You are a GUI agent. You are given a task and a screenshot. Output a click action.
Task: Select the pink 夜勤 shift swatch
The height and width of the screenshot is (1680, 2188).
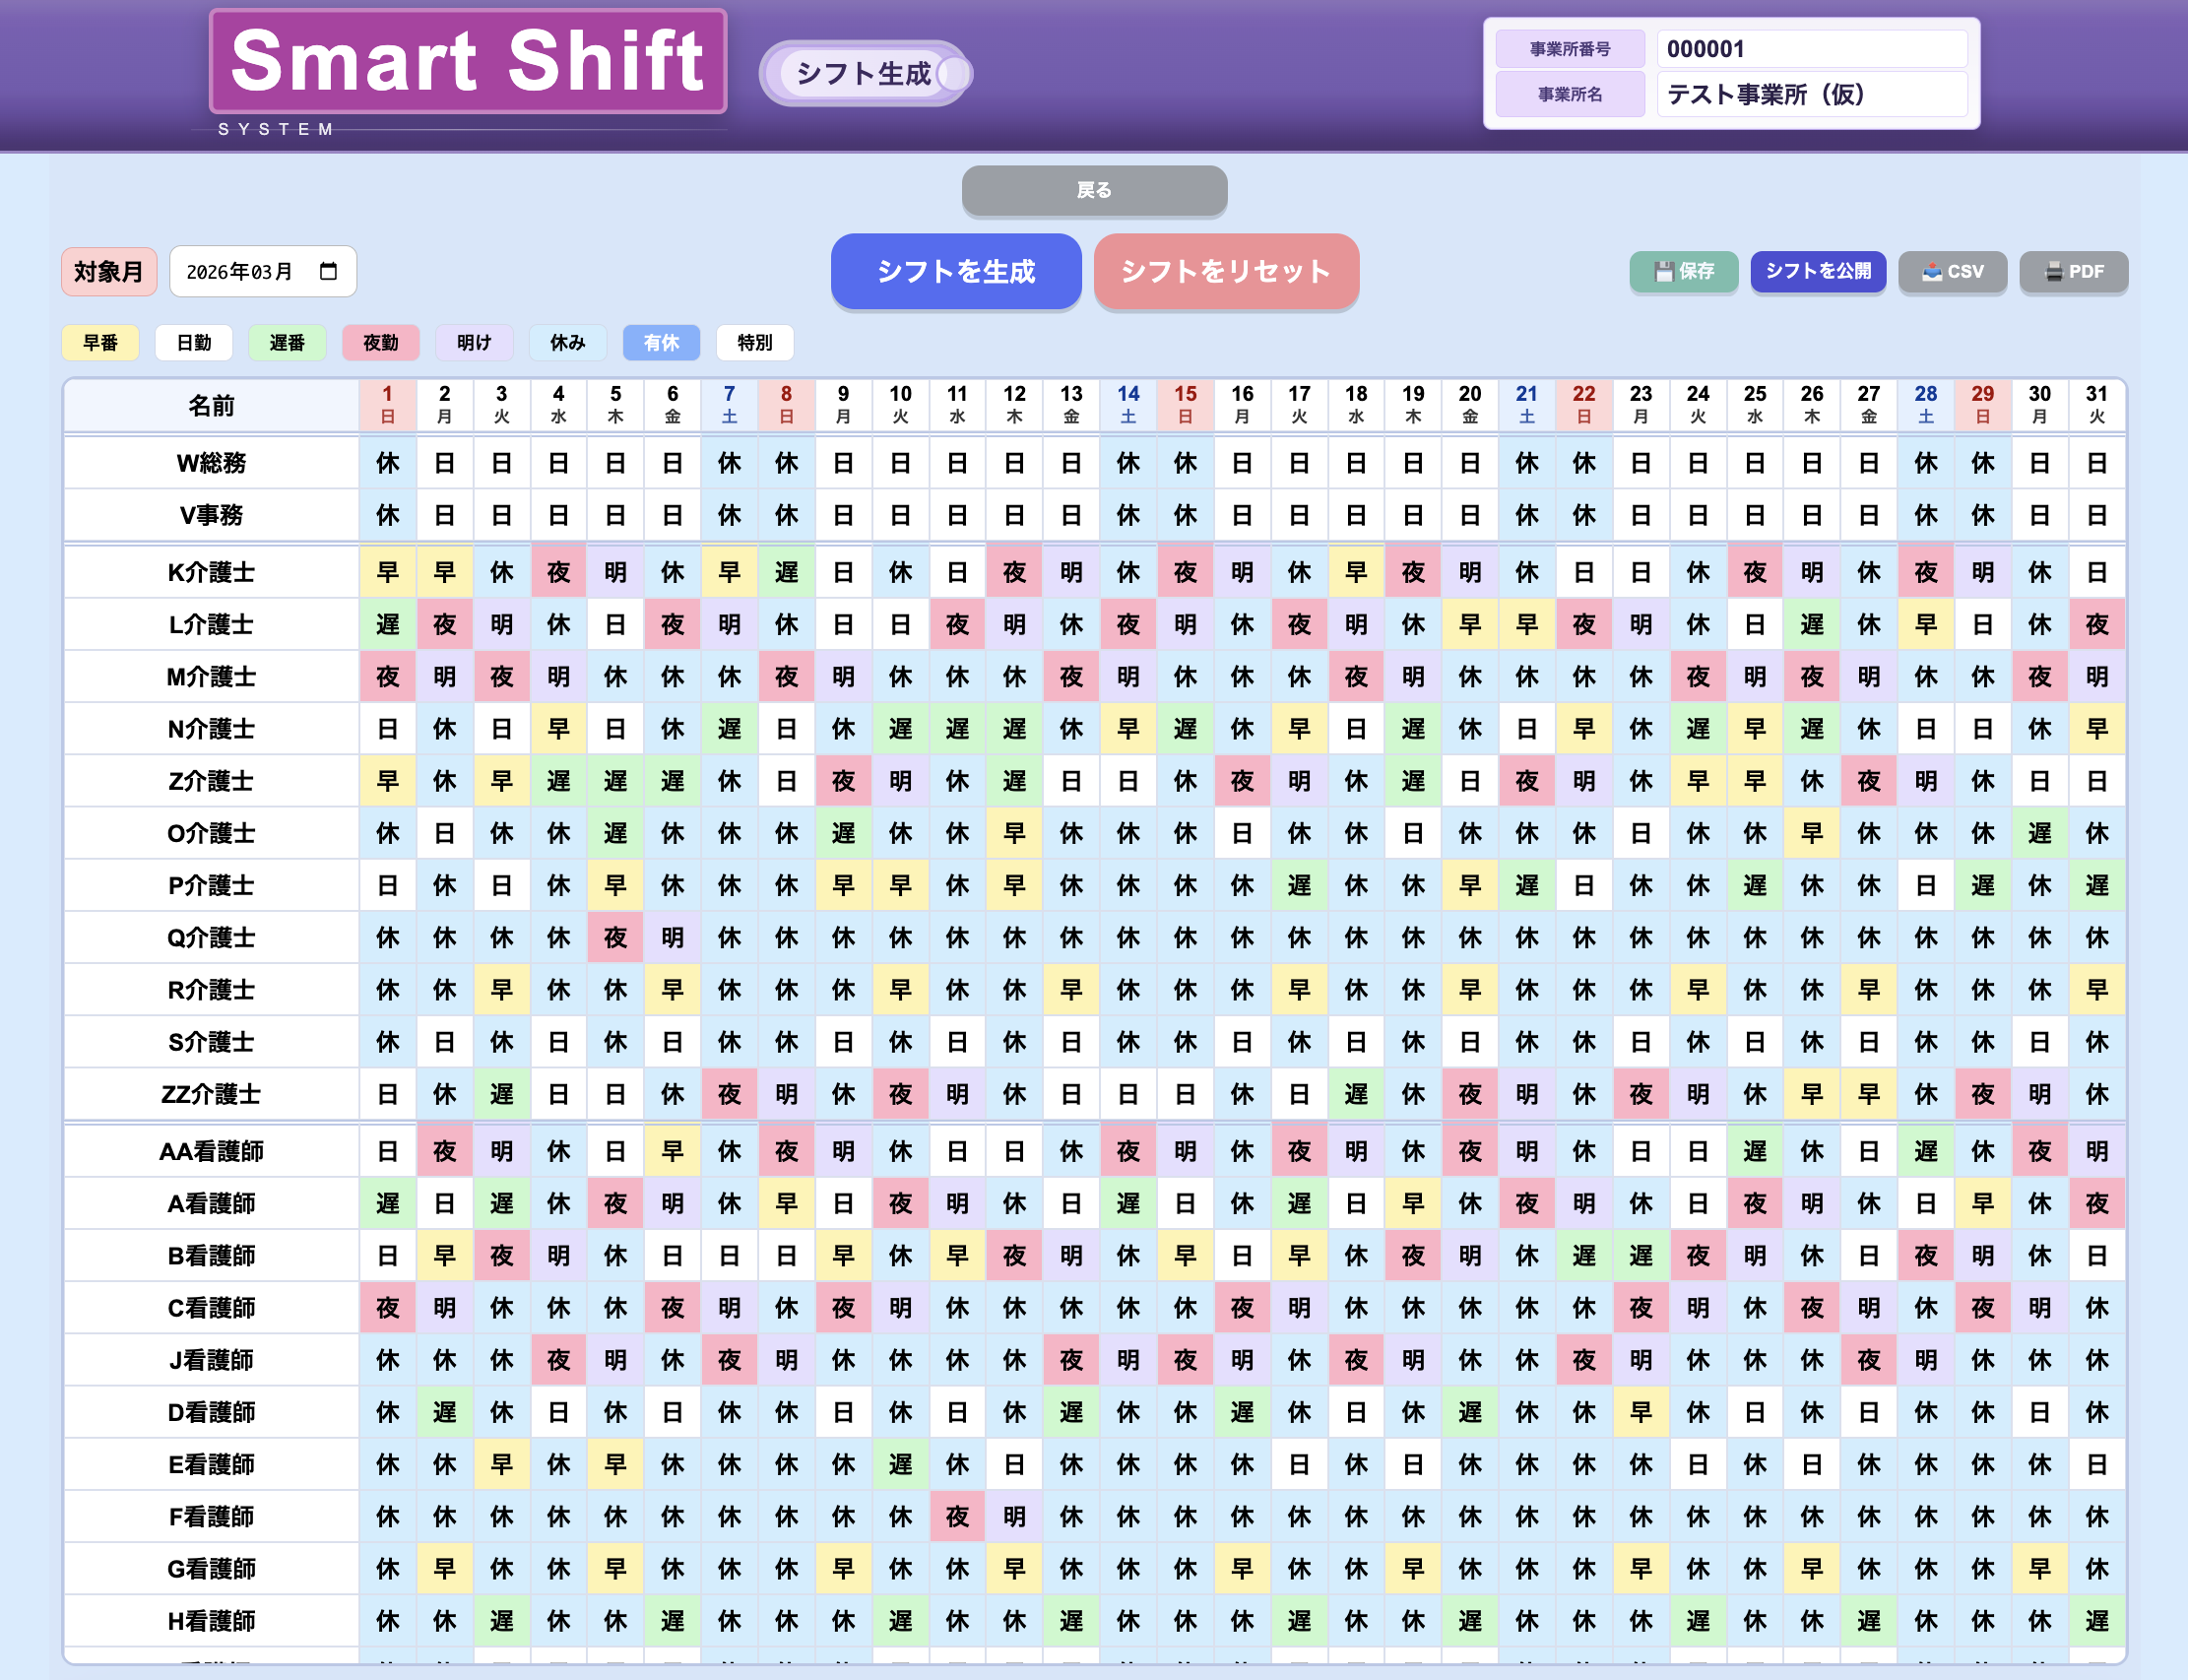pyautogui.click(x=380, y=343)
